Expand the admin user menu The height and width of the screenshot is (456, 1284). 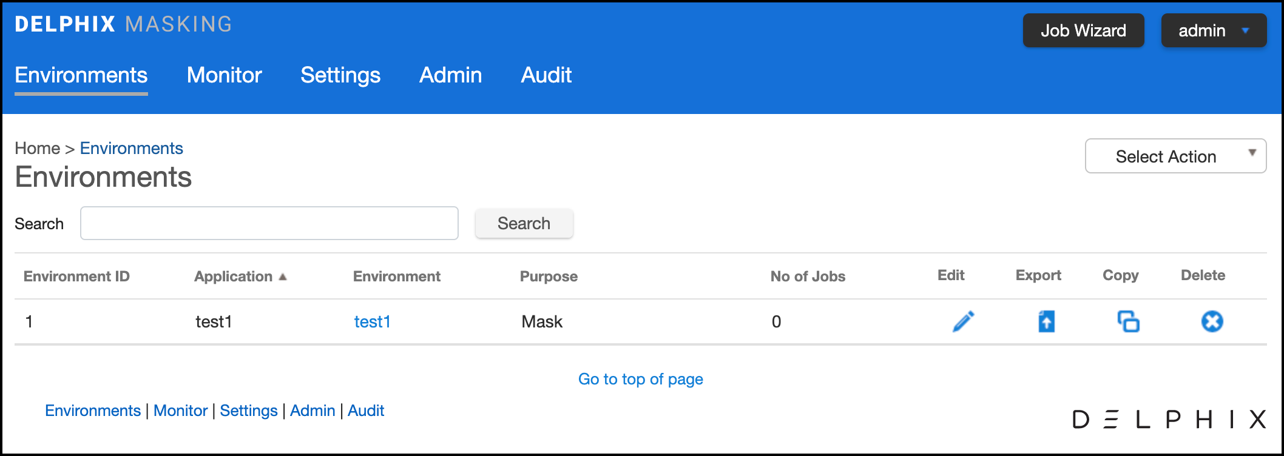coord(1213,30)
